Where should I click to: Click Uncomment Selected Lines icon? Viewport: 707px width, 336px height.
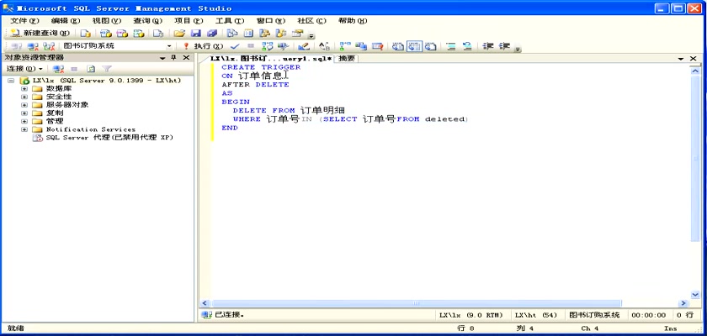(x=466, y=46)
